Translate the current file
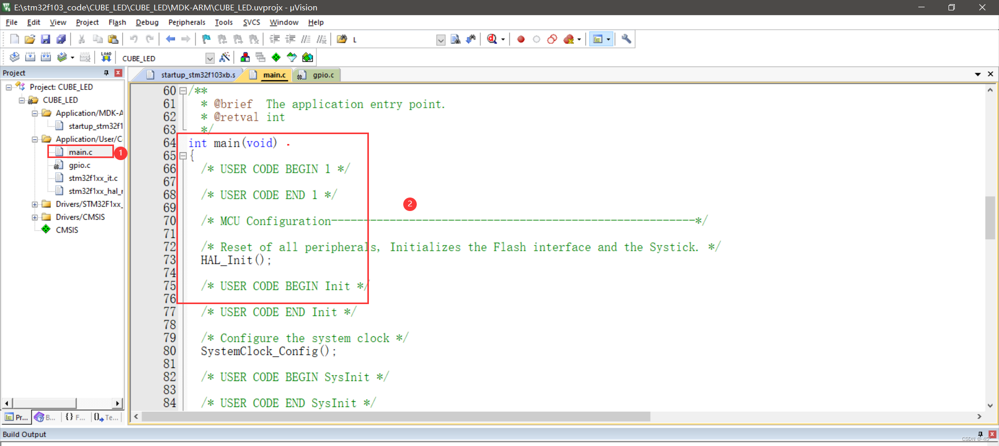 (15, 57)
